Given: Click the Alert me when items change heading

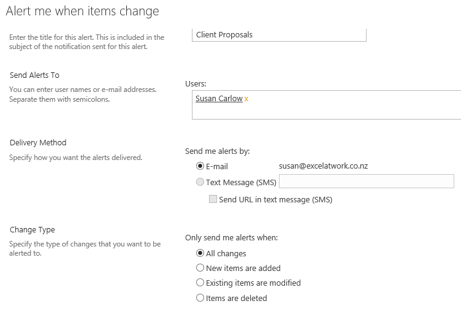Looking at the screenshot, I should click(82, 11).
